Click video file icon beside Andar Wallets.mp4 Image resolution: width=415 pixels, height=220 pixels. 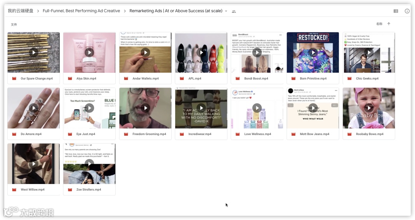(126, 78)
